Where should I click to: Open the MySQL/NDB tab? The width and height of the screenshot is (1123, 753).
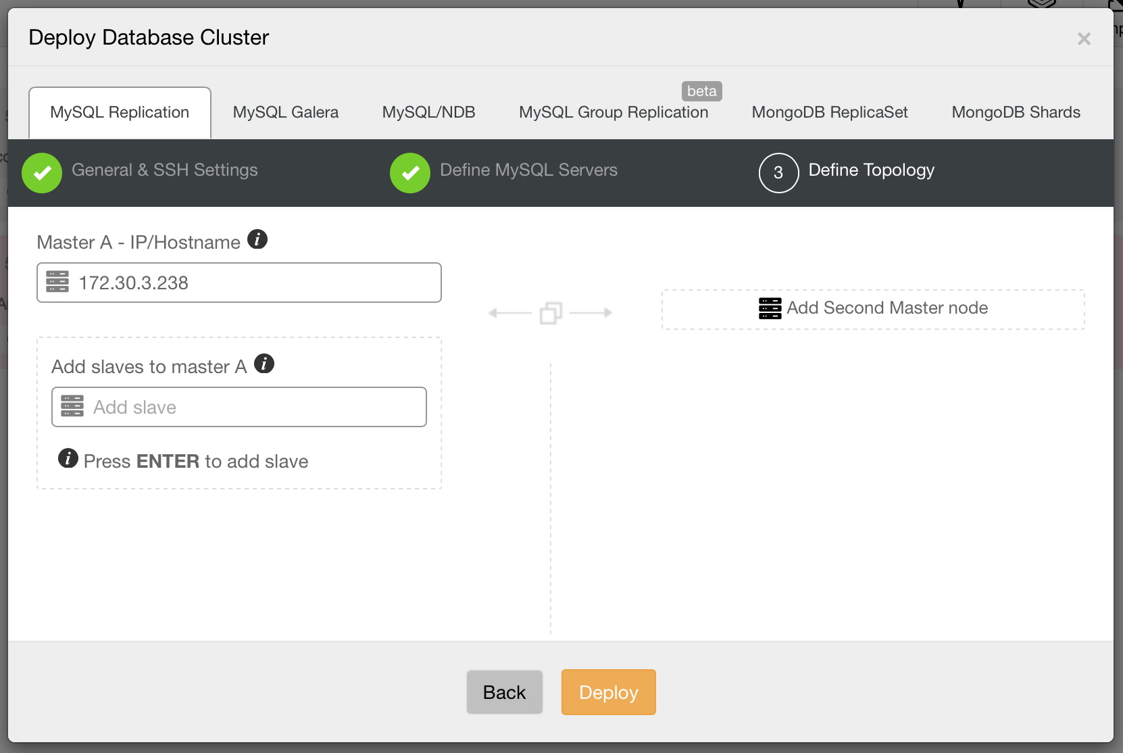[429, 112]
